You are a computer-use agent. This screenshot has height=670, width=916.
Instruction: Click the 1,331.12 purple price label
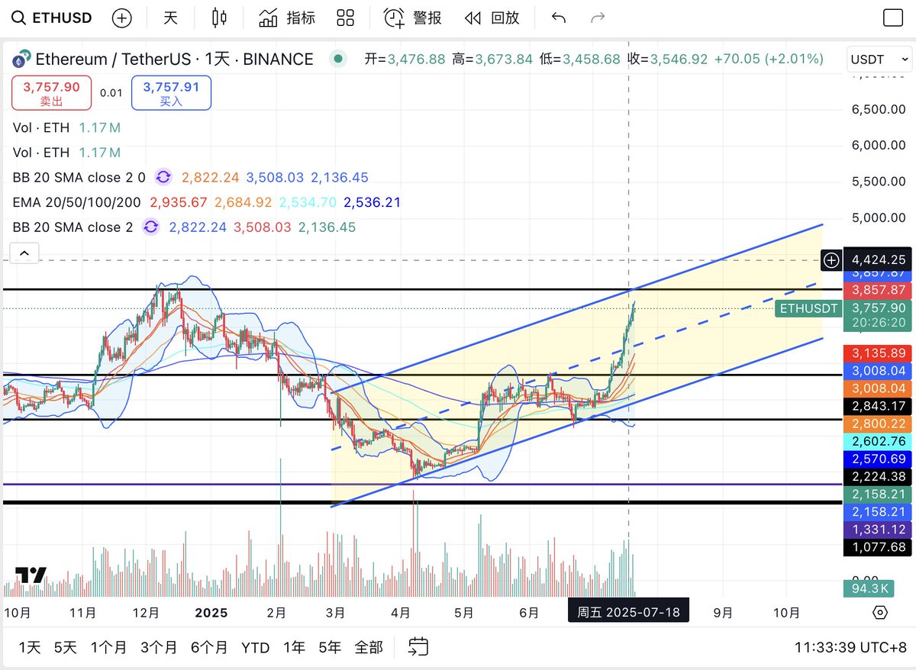coord(878,529)
